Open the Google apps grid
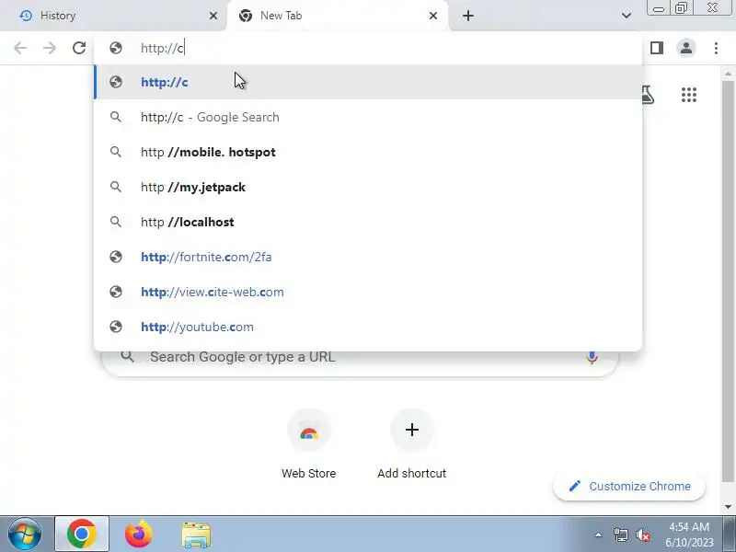736x552 pixels. 688,95
